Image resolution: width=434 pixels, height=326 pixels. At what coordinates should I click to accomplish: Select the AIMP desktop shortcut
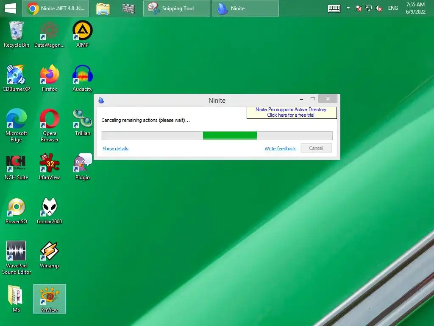click(x=83, y=35)
